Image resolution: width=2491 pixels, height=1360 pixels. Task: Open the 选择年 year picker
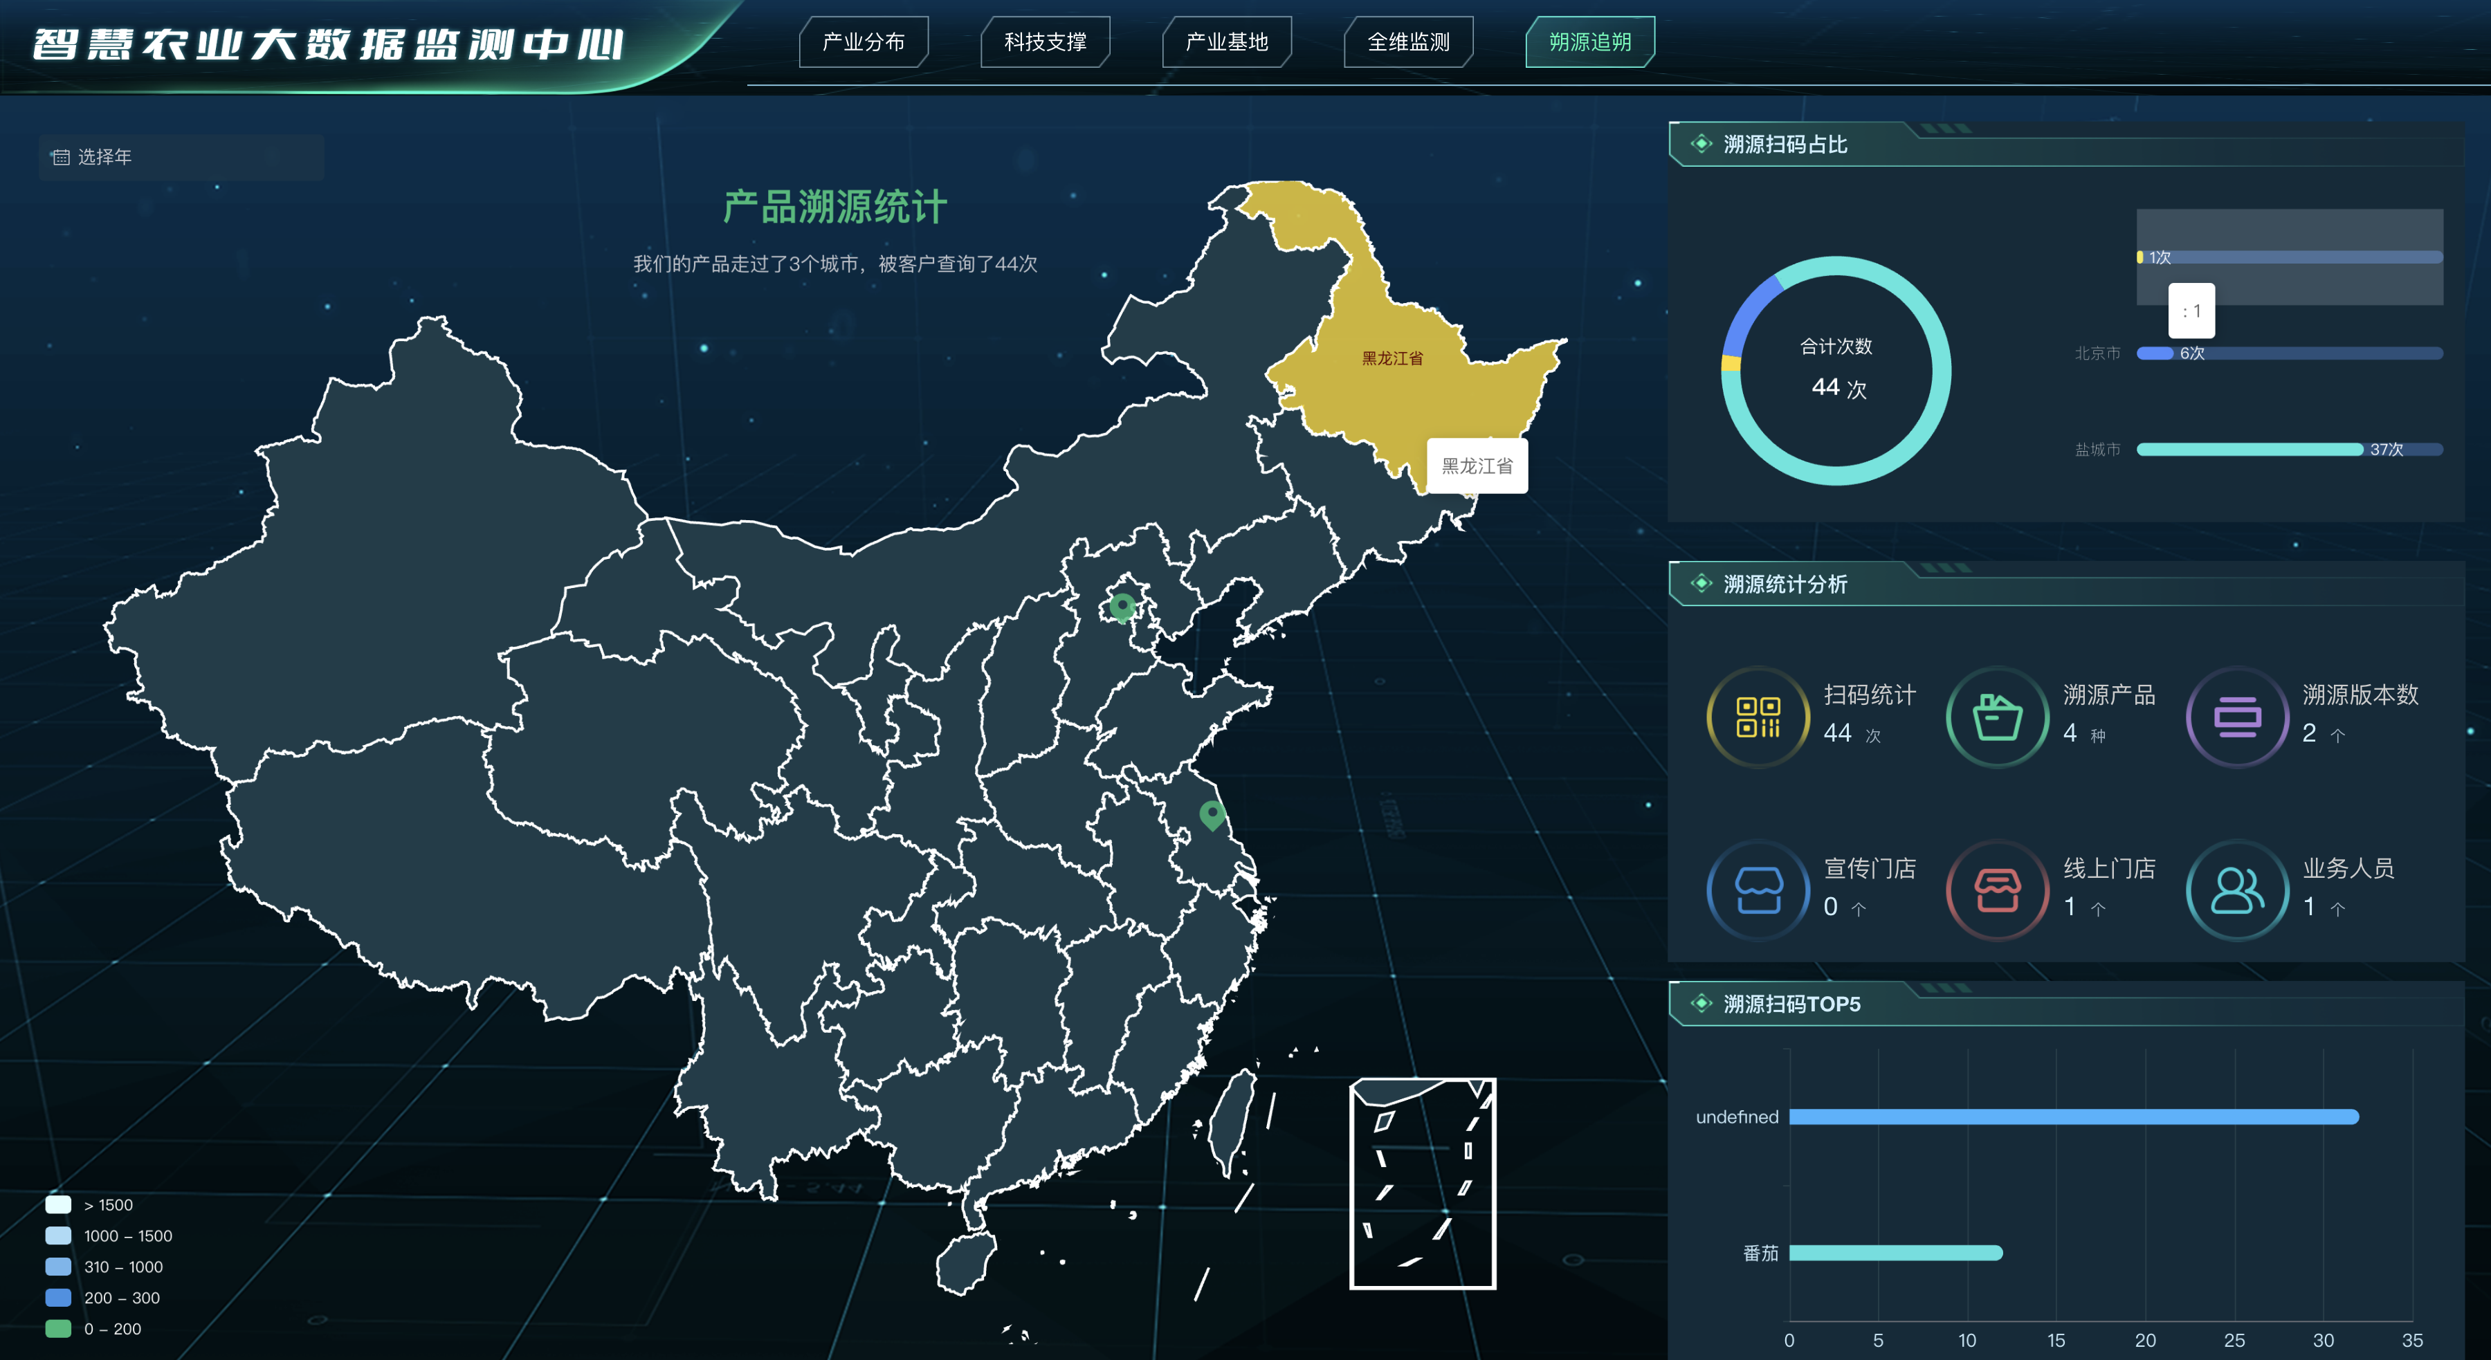182,156
